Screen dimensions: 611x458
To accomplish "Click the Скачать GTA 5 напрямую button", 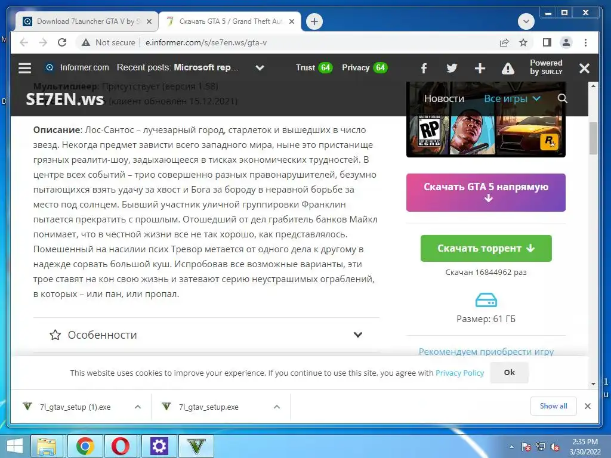I will click(x=486, y=193).
